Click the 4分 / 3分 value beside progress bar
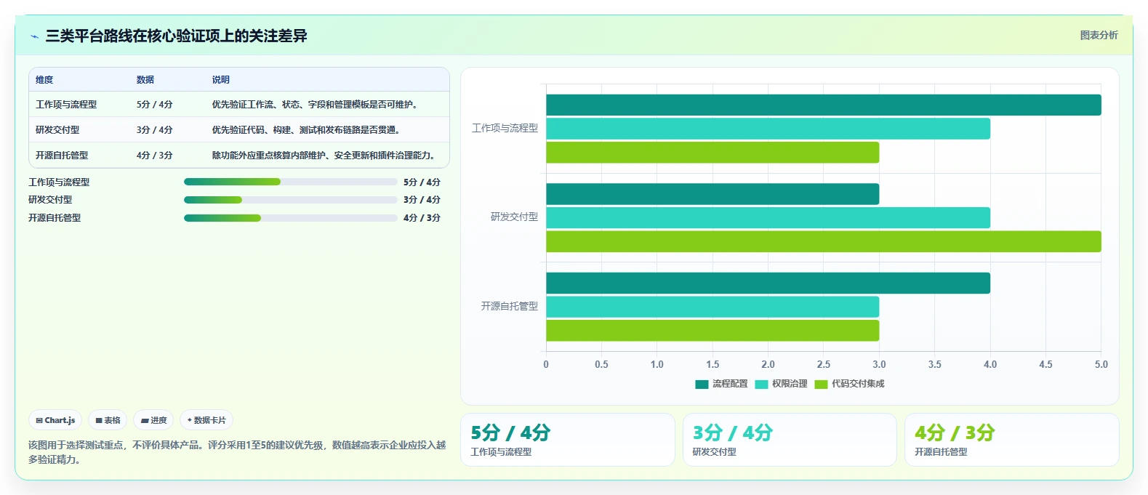This screenshot has height=495, width=1148. tap(422, 218)
